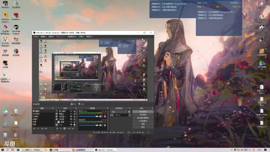Open 帮助(H) menu in OBS
270x152 pixels.
tap(89, 36)
